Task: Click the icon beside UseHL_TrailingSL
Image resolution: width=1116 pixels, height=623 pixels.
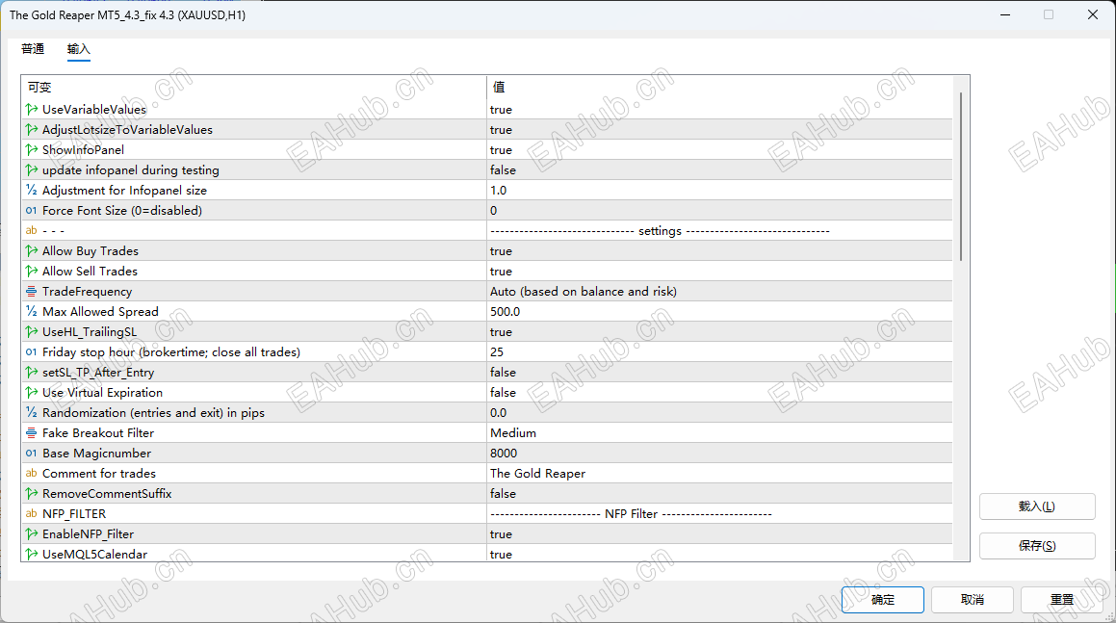Action: click(x=32, y=332)
